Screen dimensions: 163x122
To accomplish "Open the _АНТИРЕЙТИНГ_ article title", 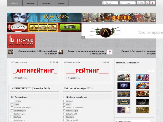I will (x=35, y=71).
